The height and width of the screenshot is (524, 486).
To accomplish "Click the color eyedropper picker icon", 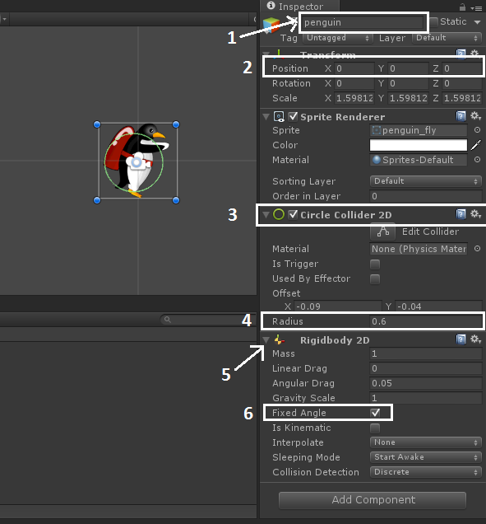I will (476, 145).
